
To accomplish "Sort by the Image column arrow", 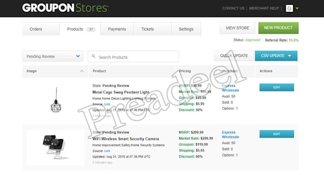I will 82,71.
